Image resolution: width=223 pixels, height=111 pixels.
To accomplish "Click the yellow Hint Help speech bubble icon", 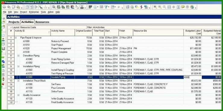I will [183, 7].
